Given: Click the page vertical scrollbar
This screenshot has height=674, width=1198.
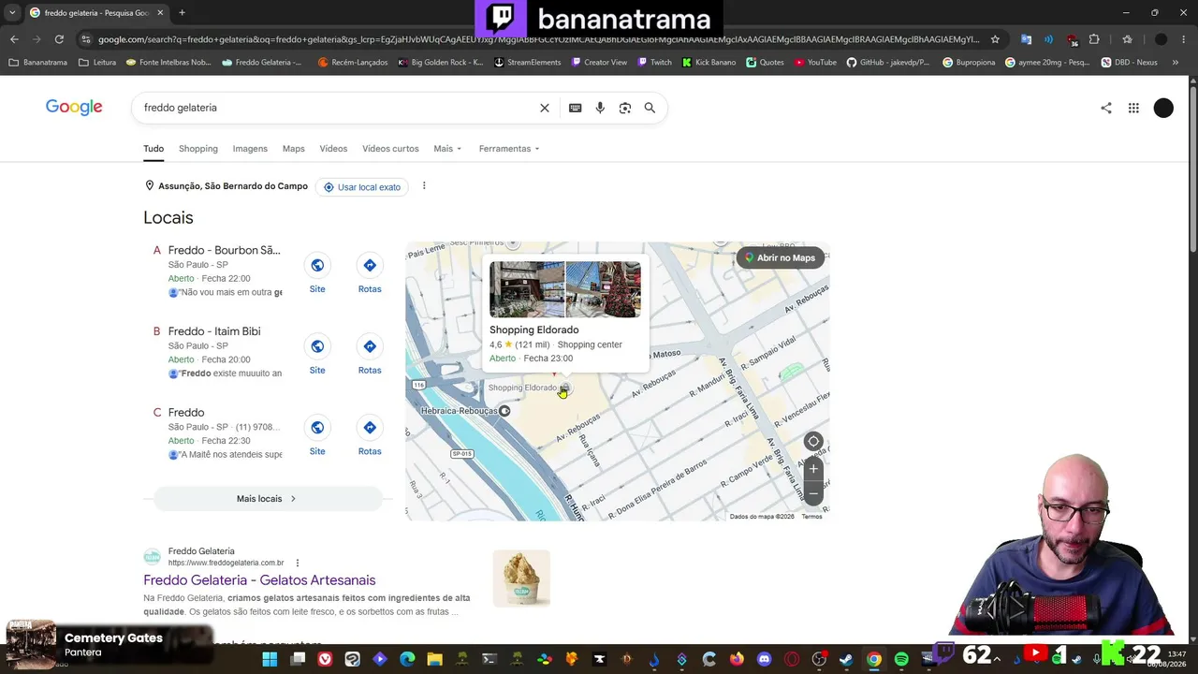Looking at the screenshot, I should (x=1192, y=168).
